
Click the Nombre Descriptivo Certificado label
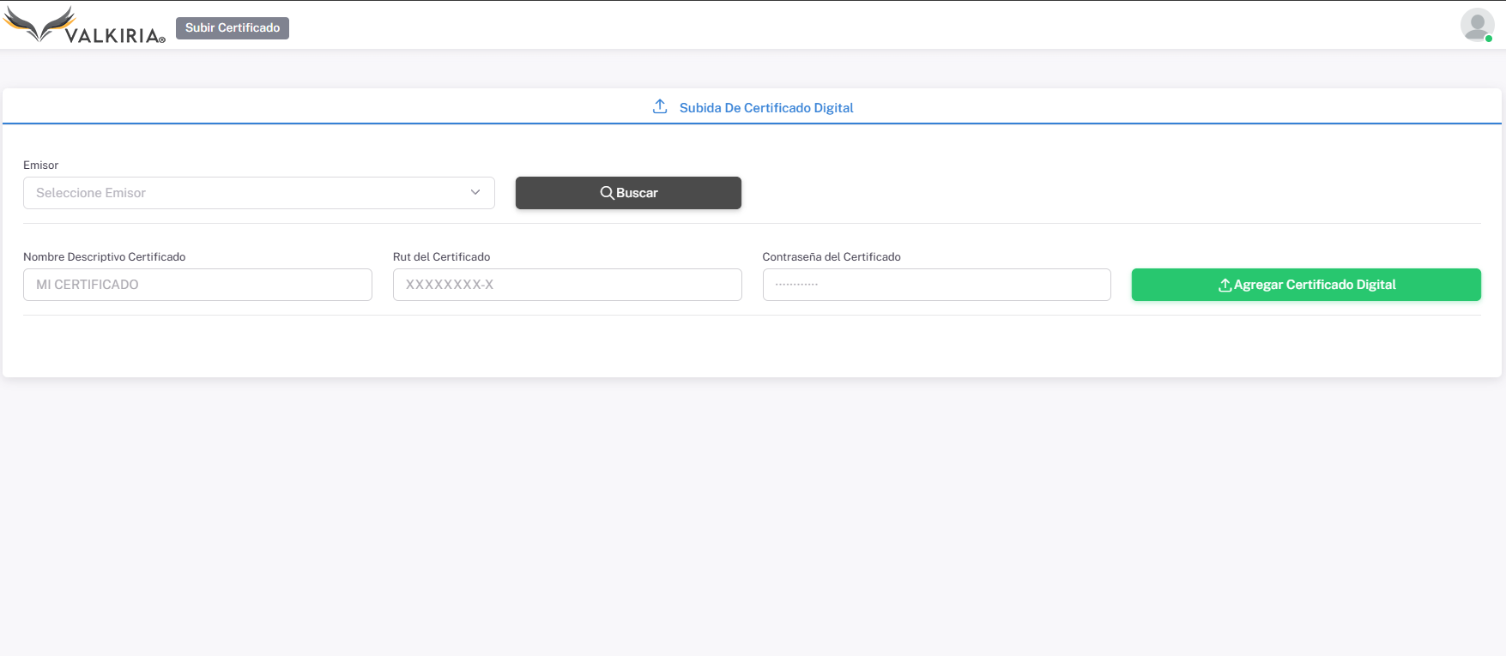(x=104, y=256)
